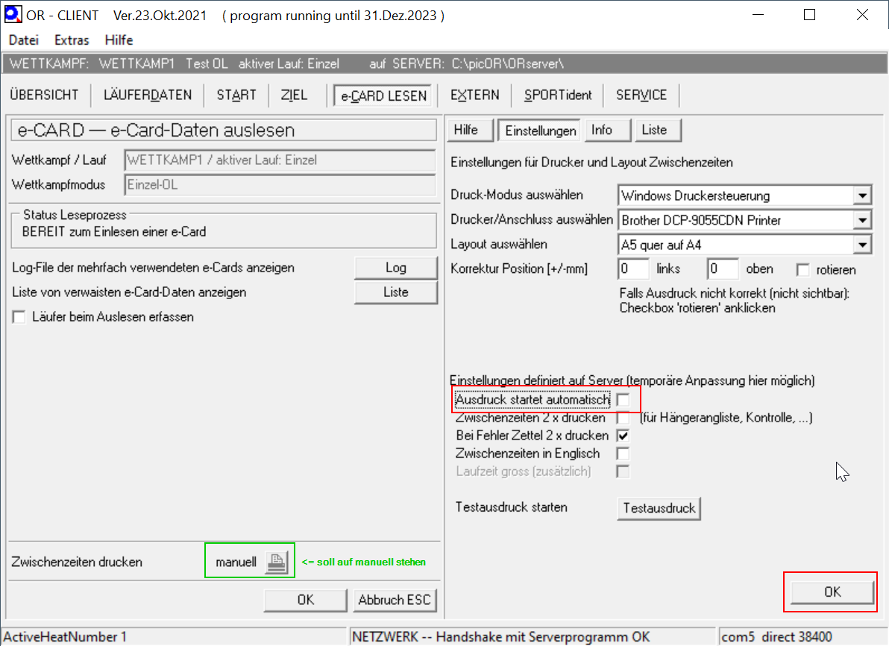Tick the 'rotieren' checkbox

tap(803, 269)
